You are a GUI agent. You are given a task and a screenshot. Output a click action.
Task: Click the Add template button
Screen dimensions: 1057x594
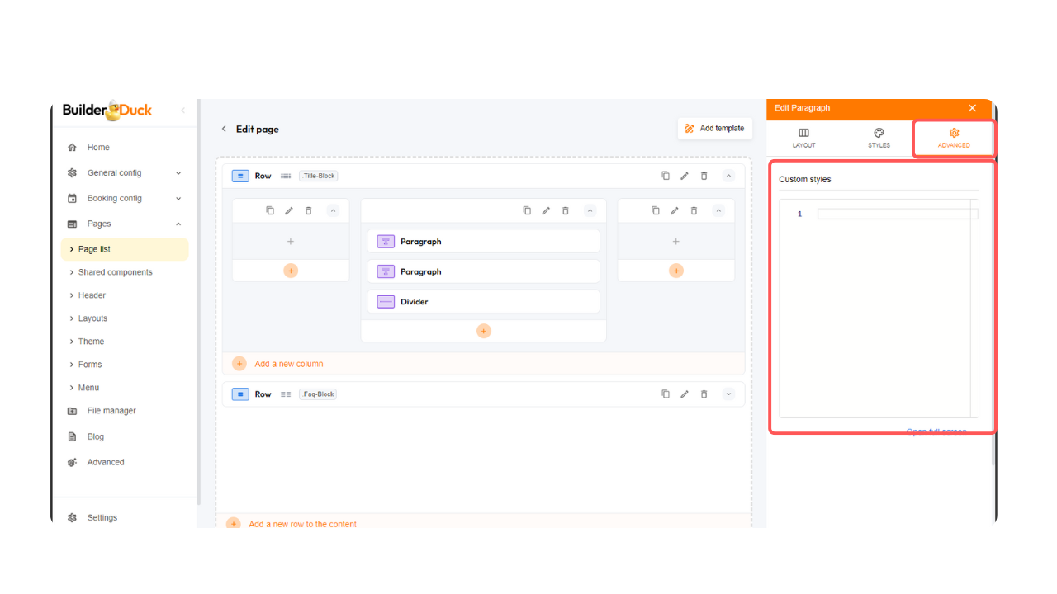(714, 129)
